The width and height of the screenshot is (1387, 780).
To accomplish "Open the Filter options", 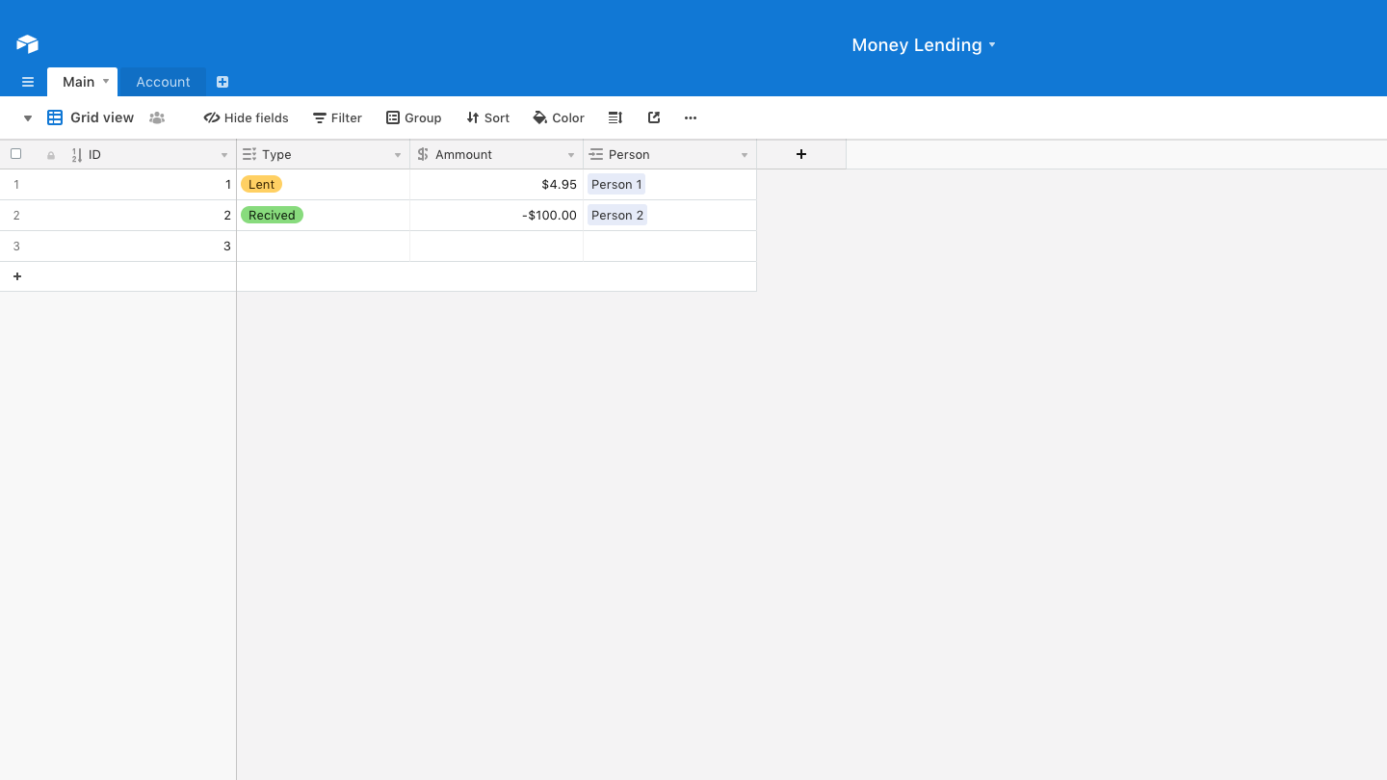I will pyautogui.click(x=337, y=117).
